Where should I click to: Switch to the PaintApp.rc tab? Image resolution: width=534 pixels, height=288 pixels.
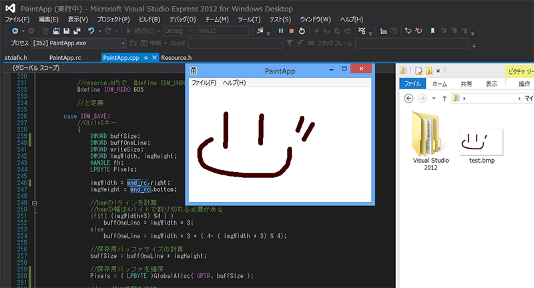coord(65,58)
